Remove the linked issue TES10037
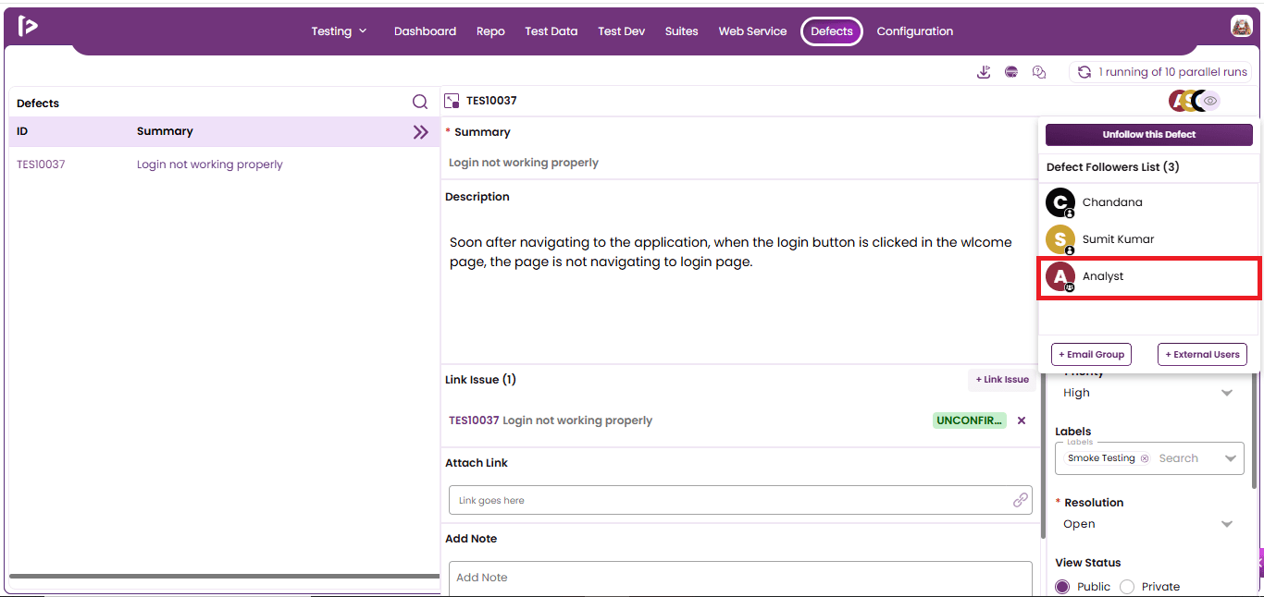The width and height of the screenshot is (1264, 597). tap(1022, 420)
